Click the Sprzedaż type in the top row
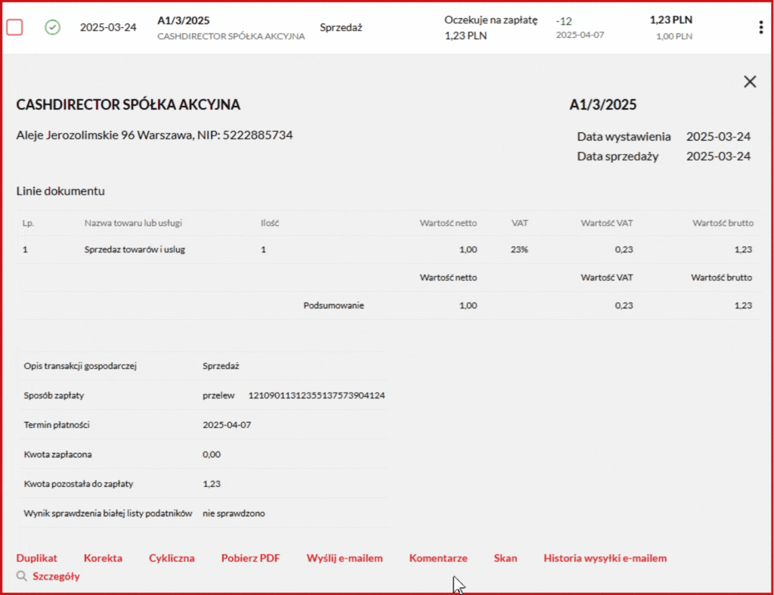 coord(341,27)
